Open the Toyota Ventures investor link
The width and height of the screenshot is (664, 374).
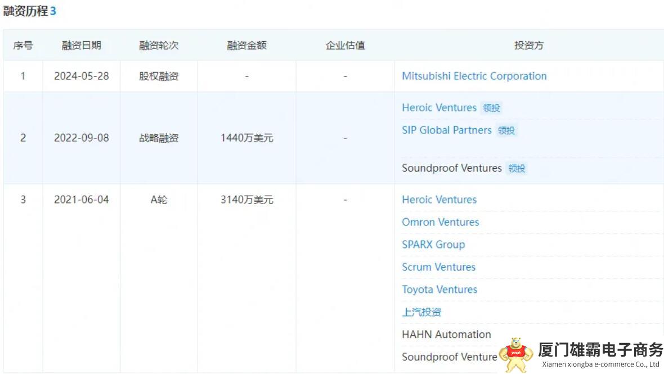click(439, 290)
